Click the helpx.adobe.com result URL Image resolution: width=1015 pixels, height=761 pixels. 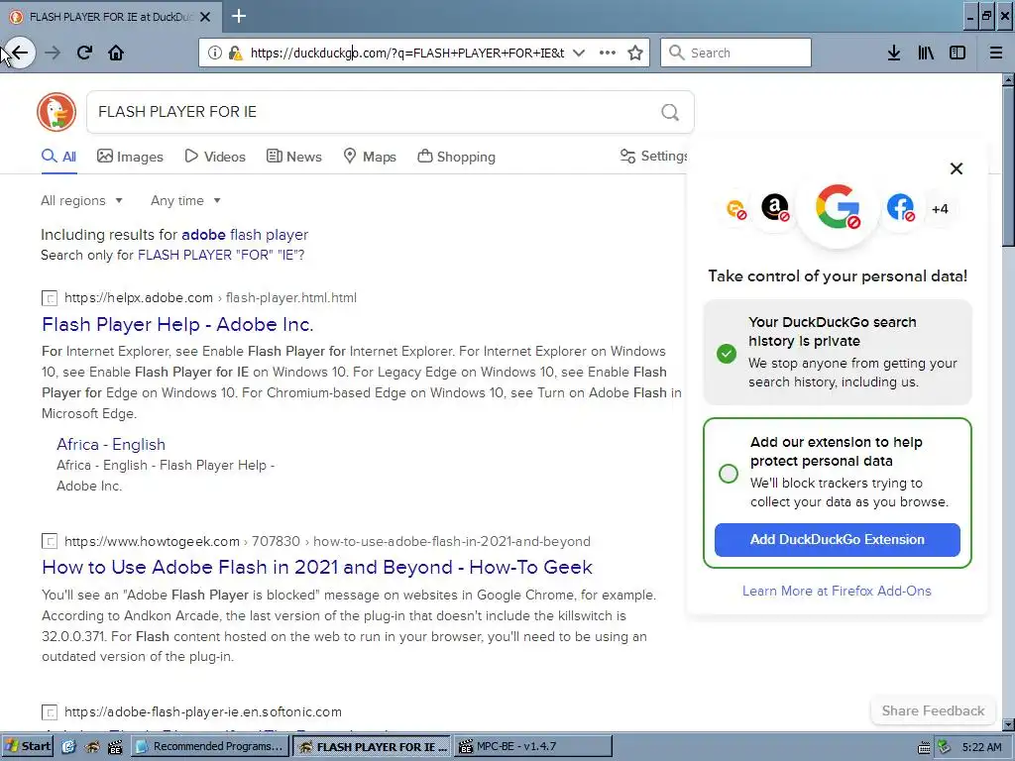(x=210, y=297)
